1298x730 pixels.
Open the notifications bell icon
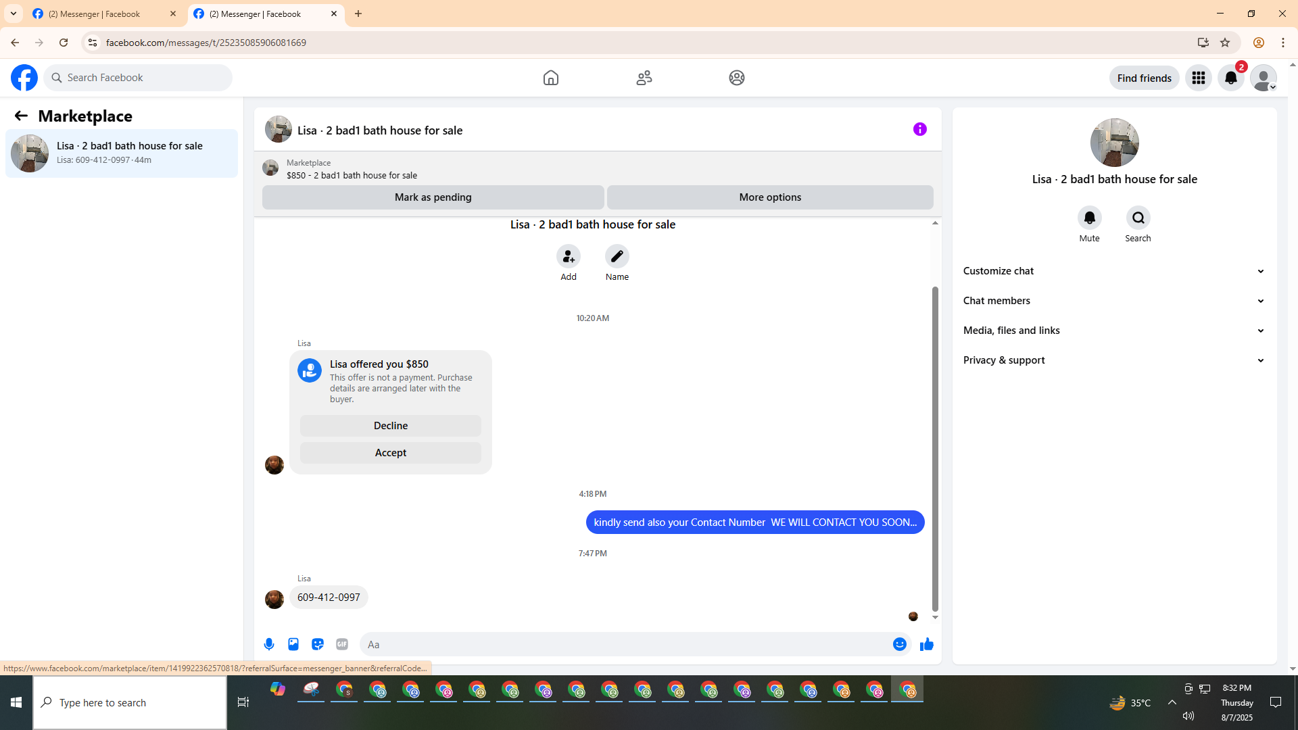1231,78
